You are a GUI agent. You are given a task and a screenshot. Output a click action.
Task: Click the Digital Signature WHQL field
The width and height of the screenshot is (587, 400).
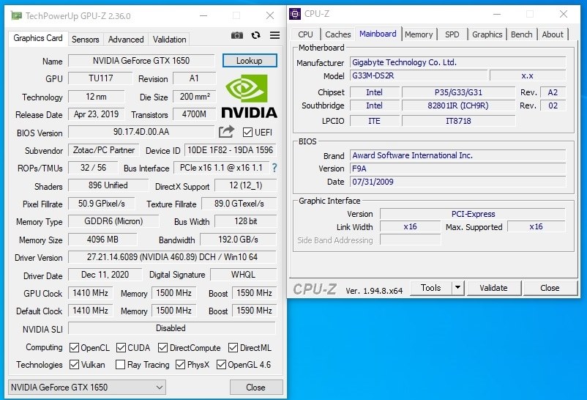tap(243, 275)
